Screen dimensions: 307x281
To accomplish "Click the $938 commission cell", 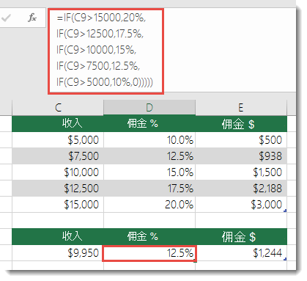I will click(x=241, y=156).
